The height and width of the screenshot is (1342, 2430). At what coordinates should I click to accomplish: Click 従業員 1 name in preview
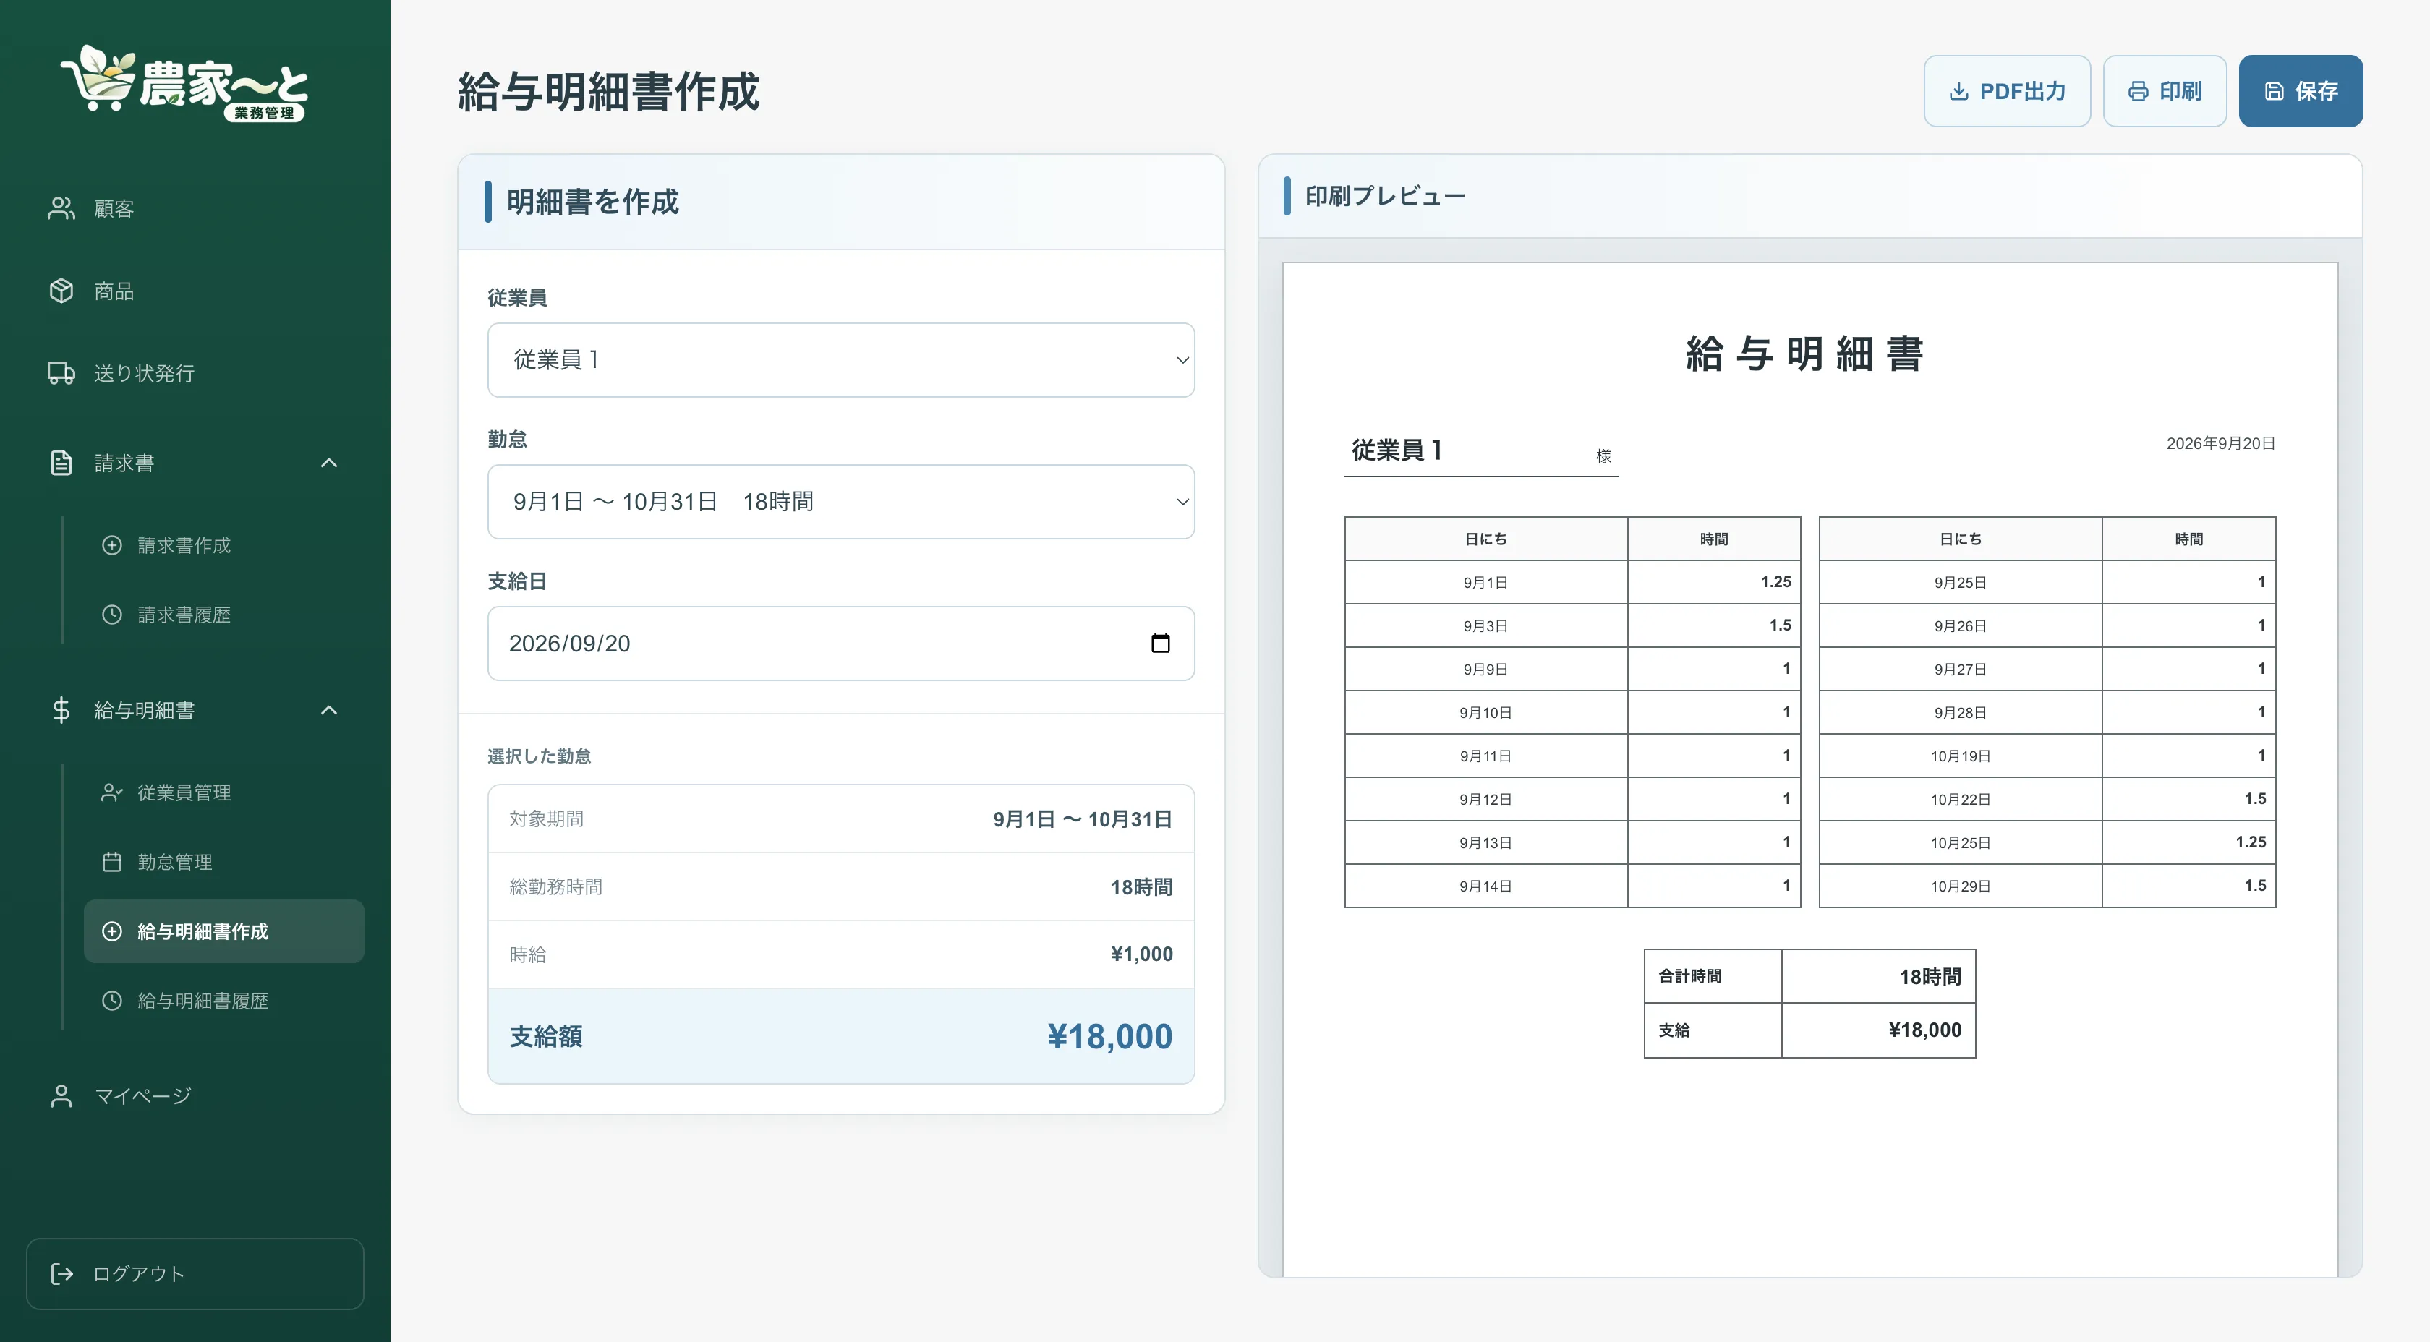point(1397,450)
